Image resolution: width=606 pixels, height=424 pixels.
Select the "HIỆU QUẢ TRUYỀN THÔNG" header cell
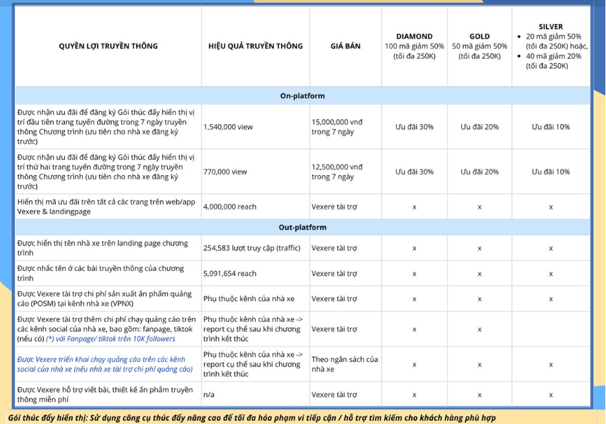[x=255, y=47]
